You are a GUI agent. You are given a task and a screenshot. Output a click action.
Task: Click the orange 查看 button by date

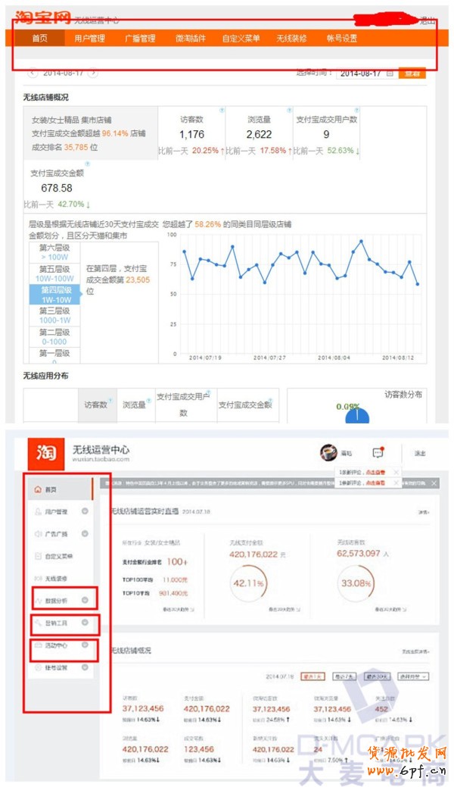(412, 73)
